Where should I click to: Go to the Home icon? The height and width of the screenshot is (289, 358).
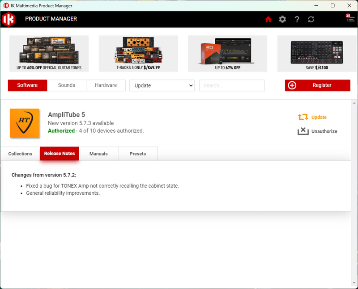click(268, 19)
